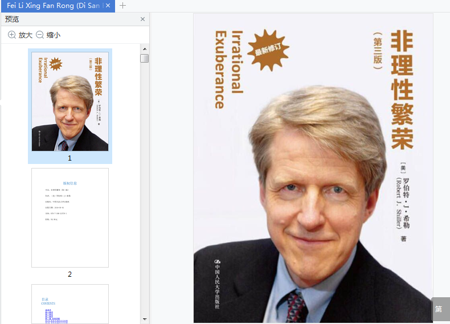Open a new tab with plus icon
This screenshot has width=450, height=324.
click(123, 6)
